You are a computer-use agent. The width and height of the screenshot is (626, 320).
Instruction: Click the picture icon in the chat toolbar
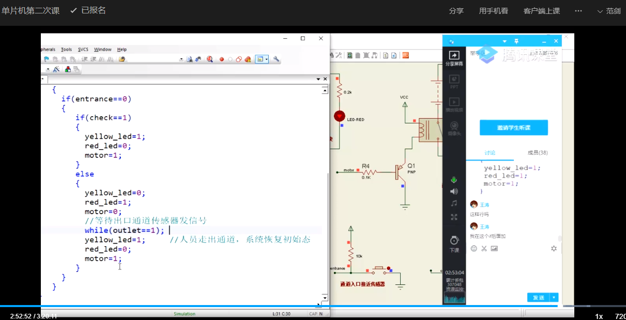point(494,248)
